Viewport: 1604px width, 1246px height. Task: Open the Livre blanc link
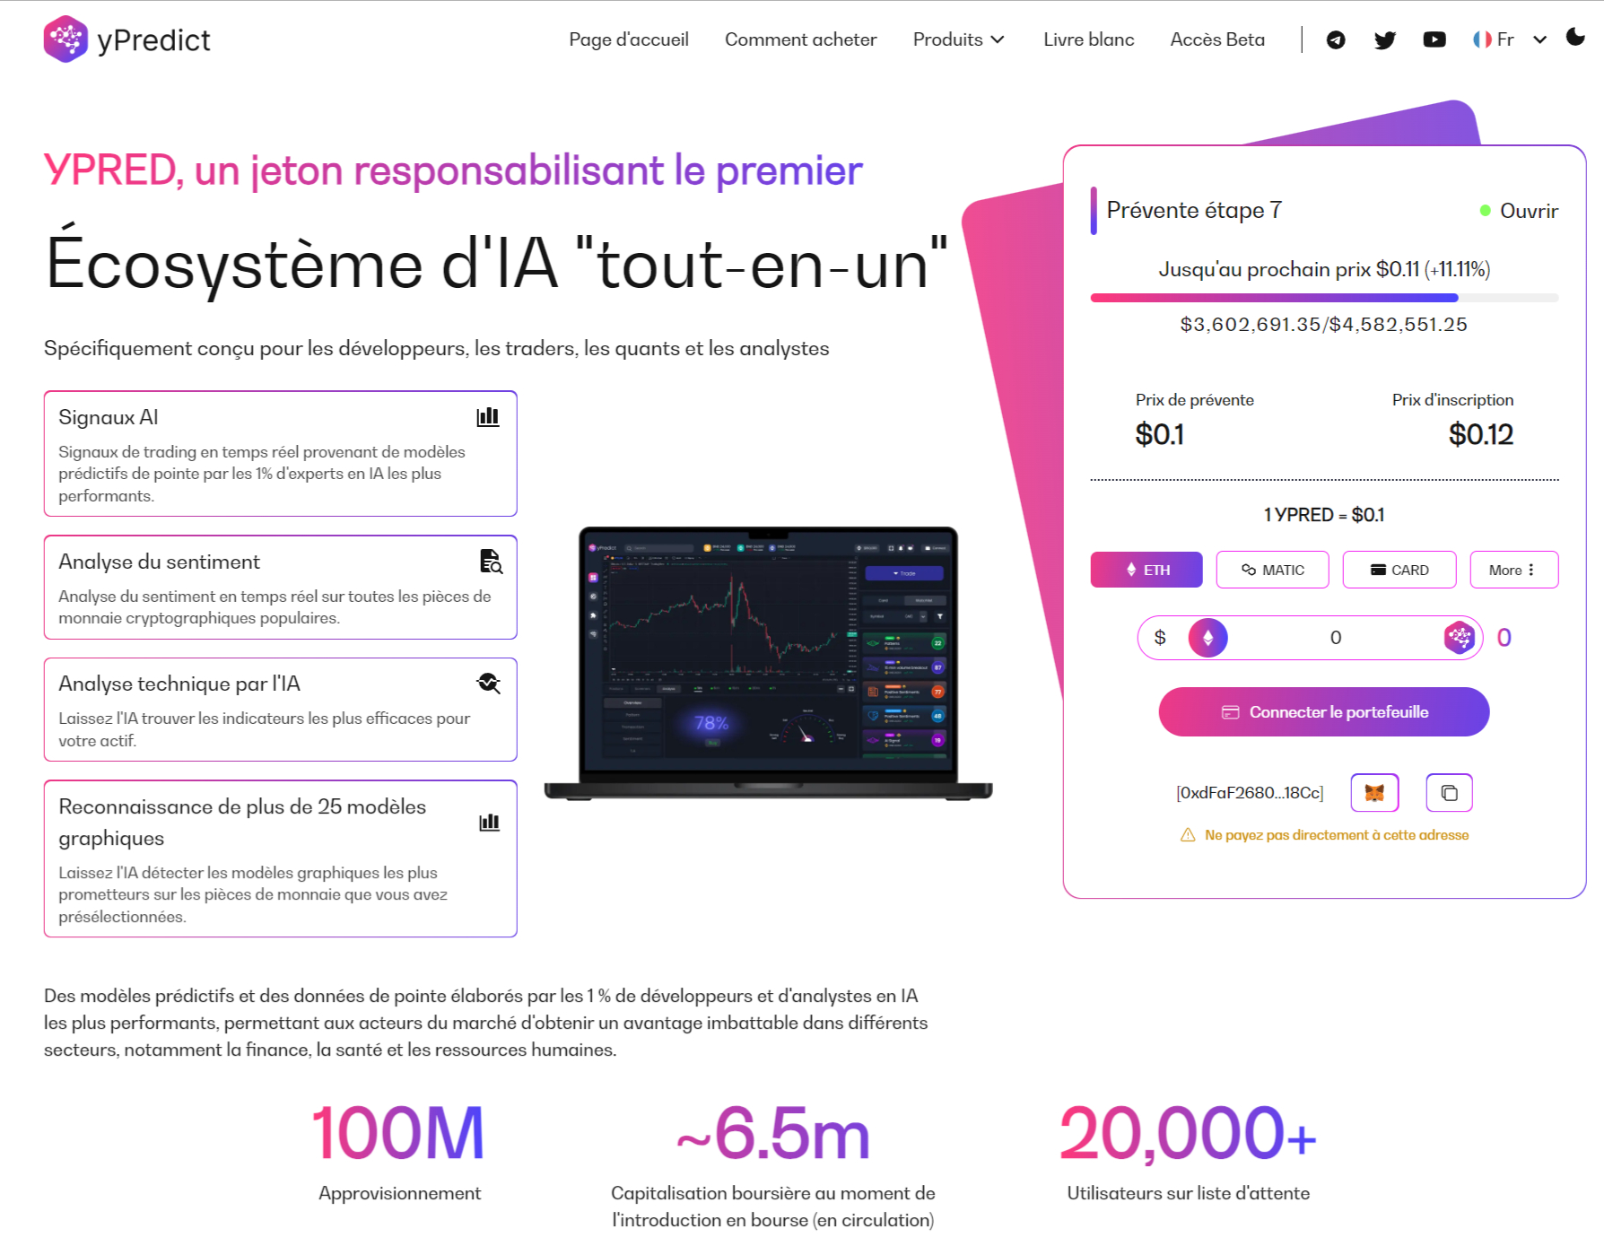point(1088,39)
